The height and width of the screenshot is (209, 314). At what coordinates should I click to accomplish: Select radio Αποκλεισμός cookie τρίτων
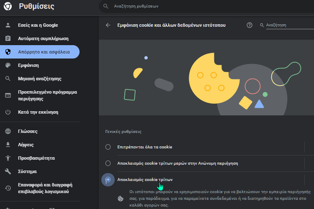tap(108, 180)
